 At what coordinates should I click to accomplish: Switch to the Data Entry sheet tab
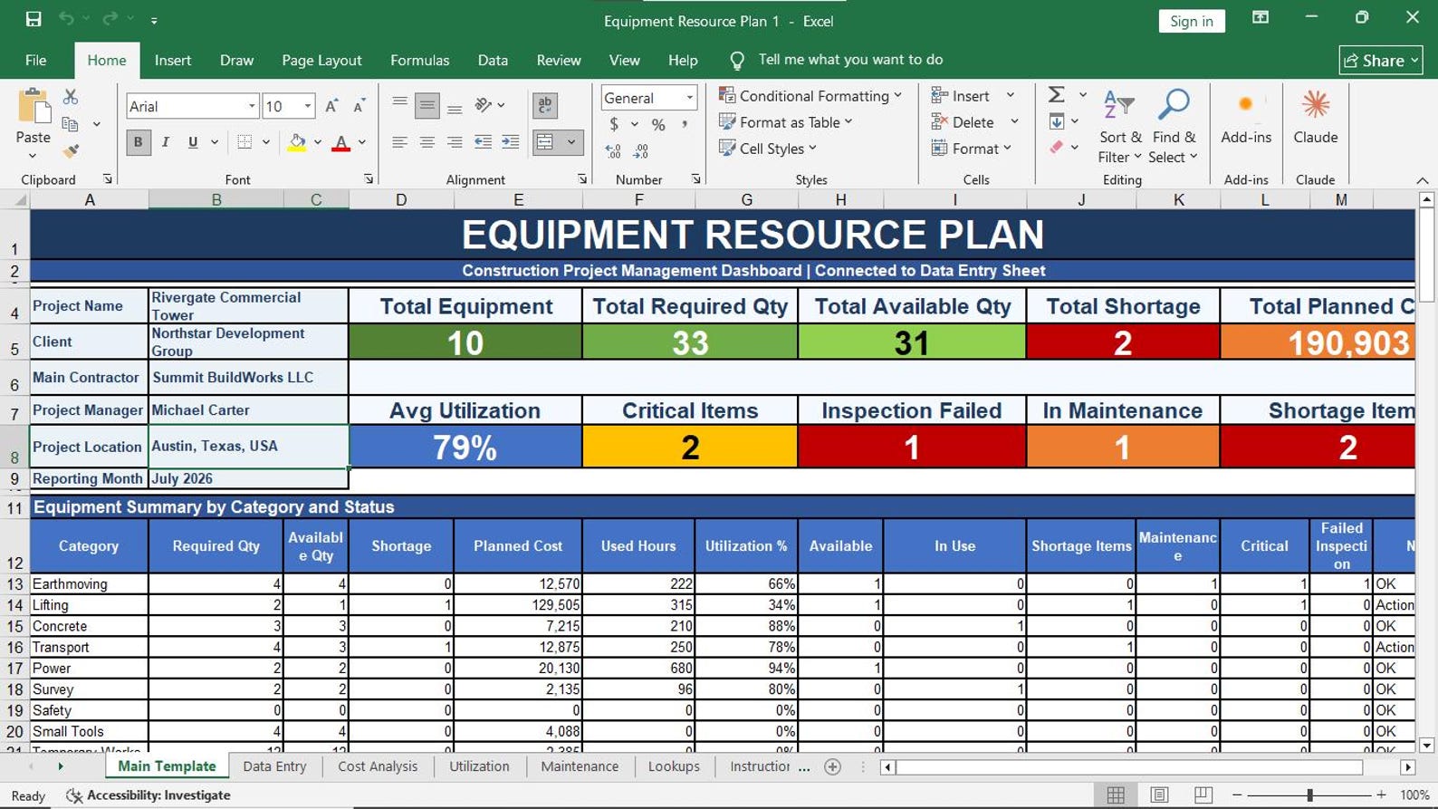(x=274, y=766)
